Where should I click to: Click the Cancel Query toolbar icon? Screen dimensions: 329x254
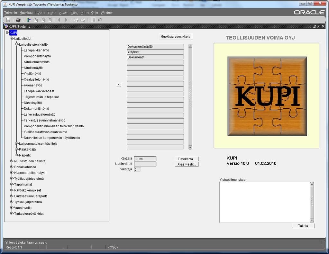click(49, 20)
